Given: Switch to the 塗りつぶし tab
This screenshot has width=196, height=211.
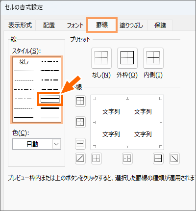Looking at the screenshot, I should pos(131,26).
